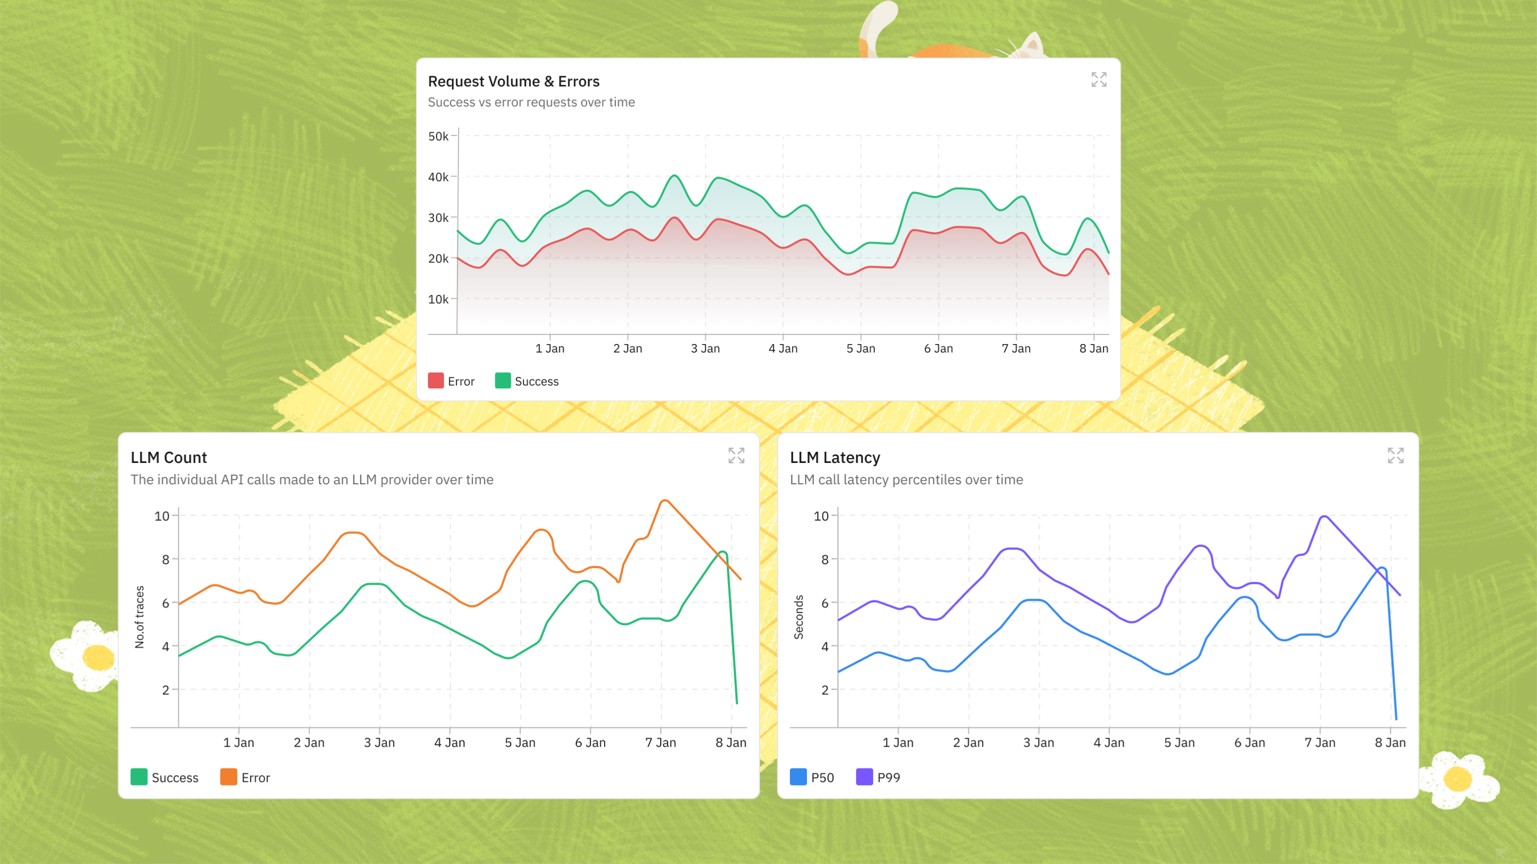Click 'Success vs error requests over time' subtitle
Viewport: 1537px width, 864px height.
(531, 102)
